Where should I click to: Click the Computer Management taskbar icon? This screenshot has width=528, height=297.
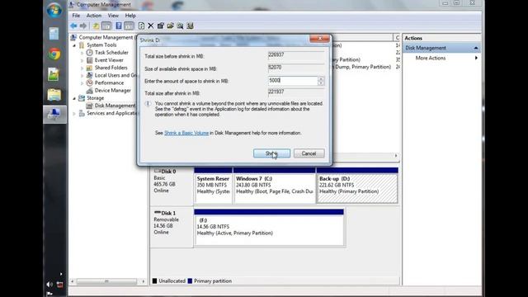[54, 115]
